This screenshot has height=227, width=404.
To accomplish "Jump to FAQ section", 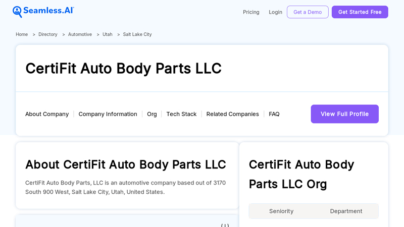I will tap(274, 114).
